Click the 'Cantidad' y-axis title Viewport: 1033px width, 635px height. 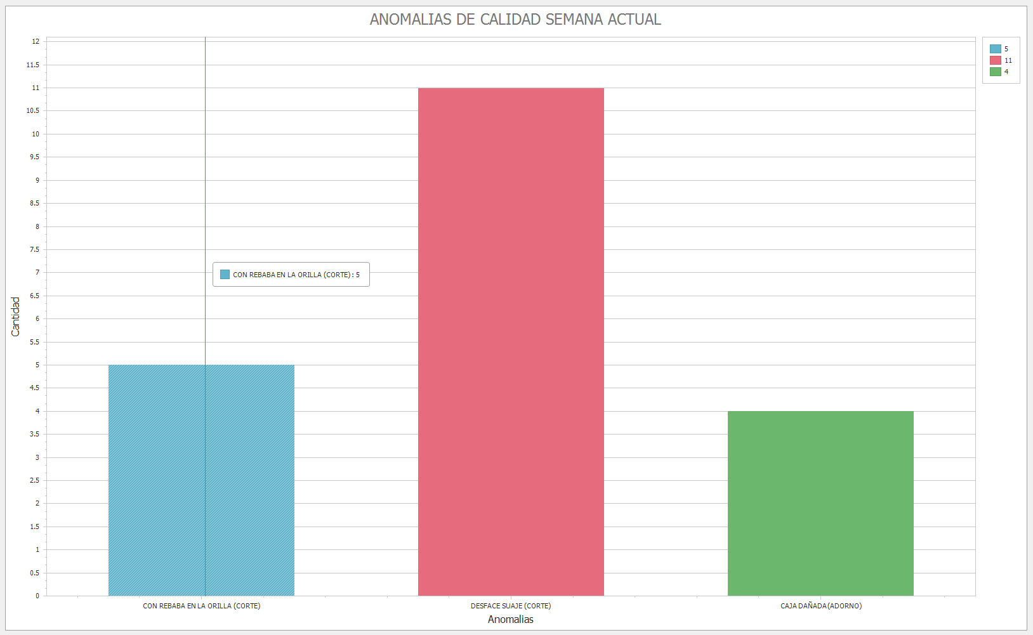click(x=16, y=317)
